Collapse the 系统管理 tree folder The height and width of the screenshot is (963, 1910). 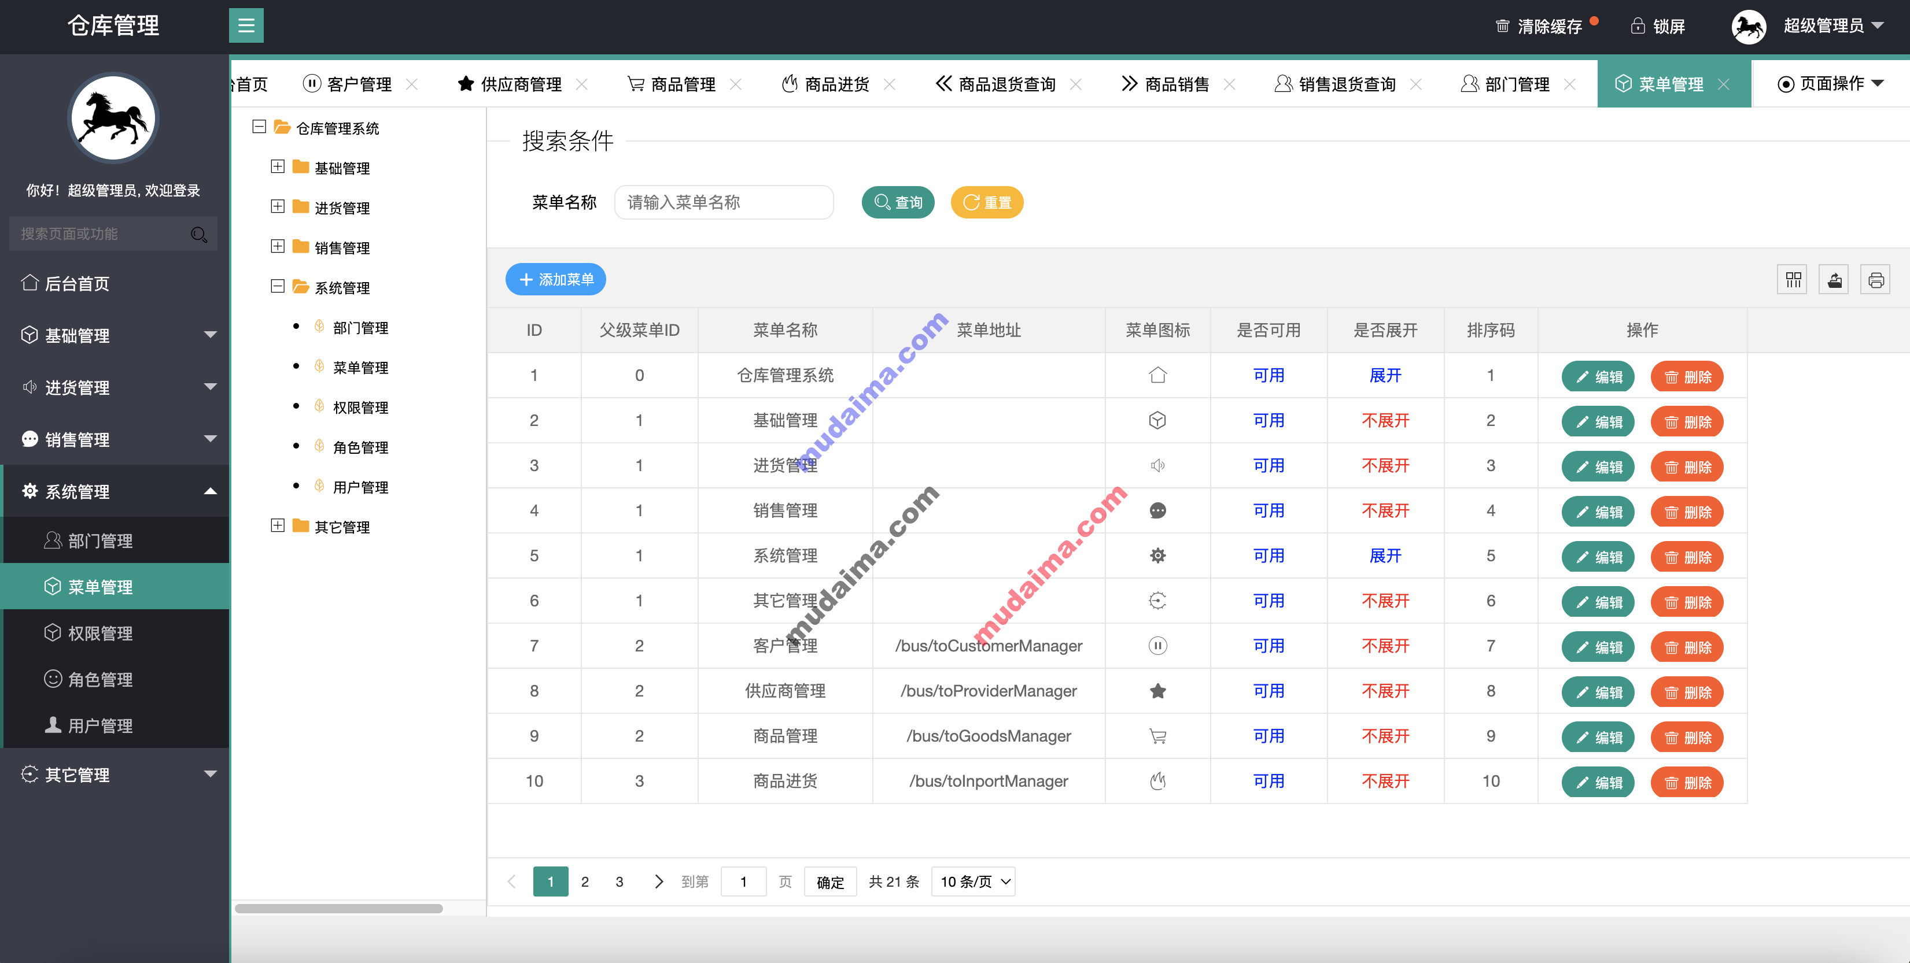click(277, 286)
